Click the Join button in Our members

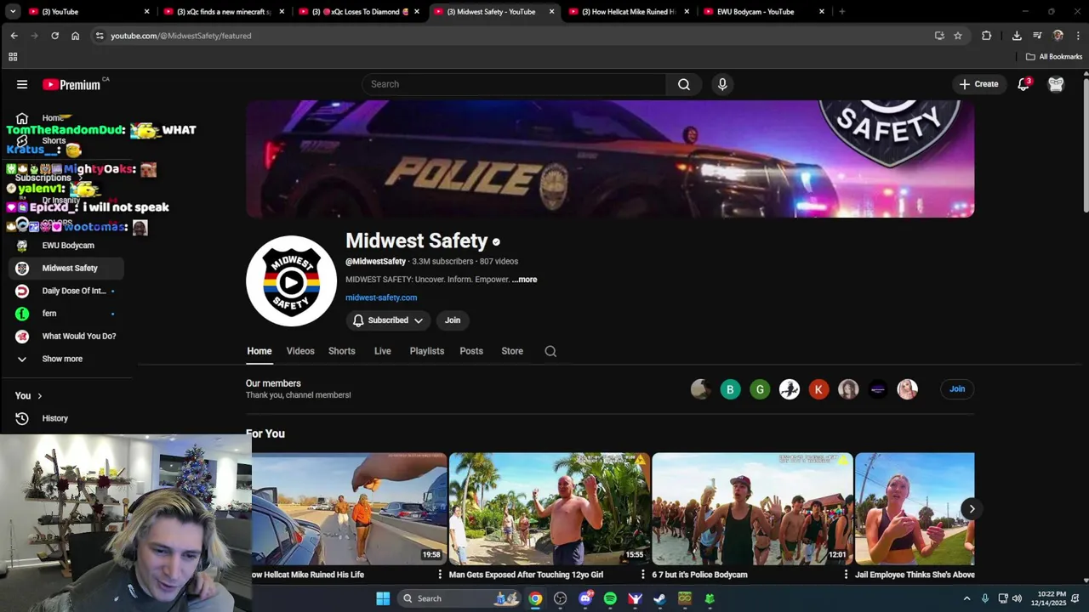coord(957,389)
